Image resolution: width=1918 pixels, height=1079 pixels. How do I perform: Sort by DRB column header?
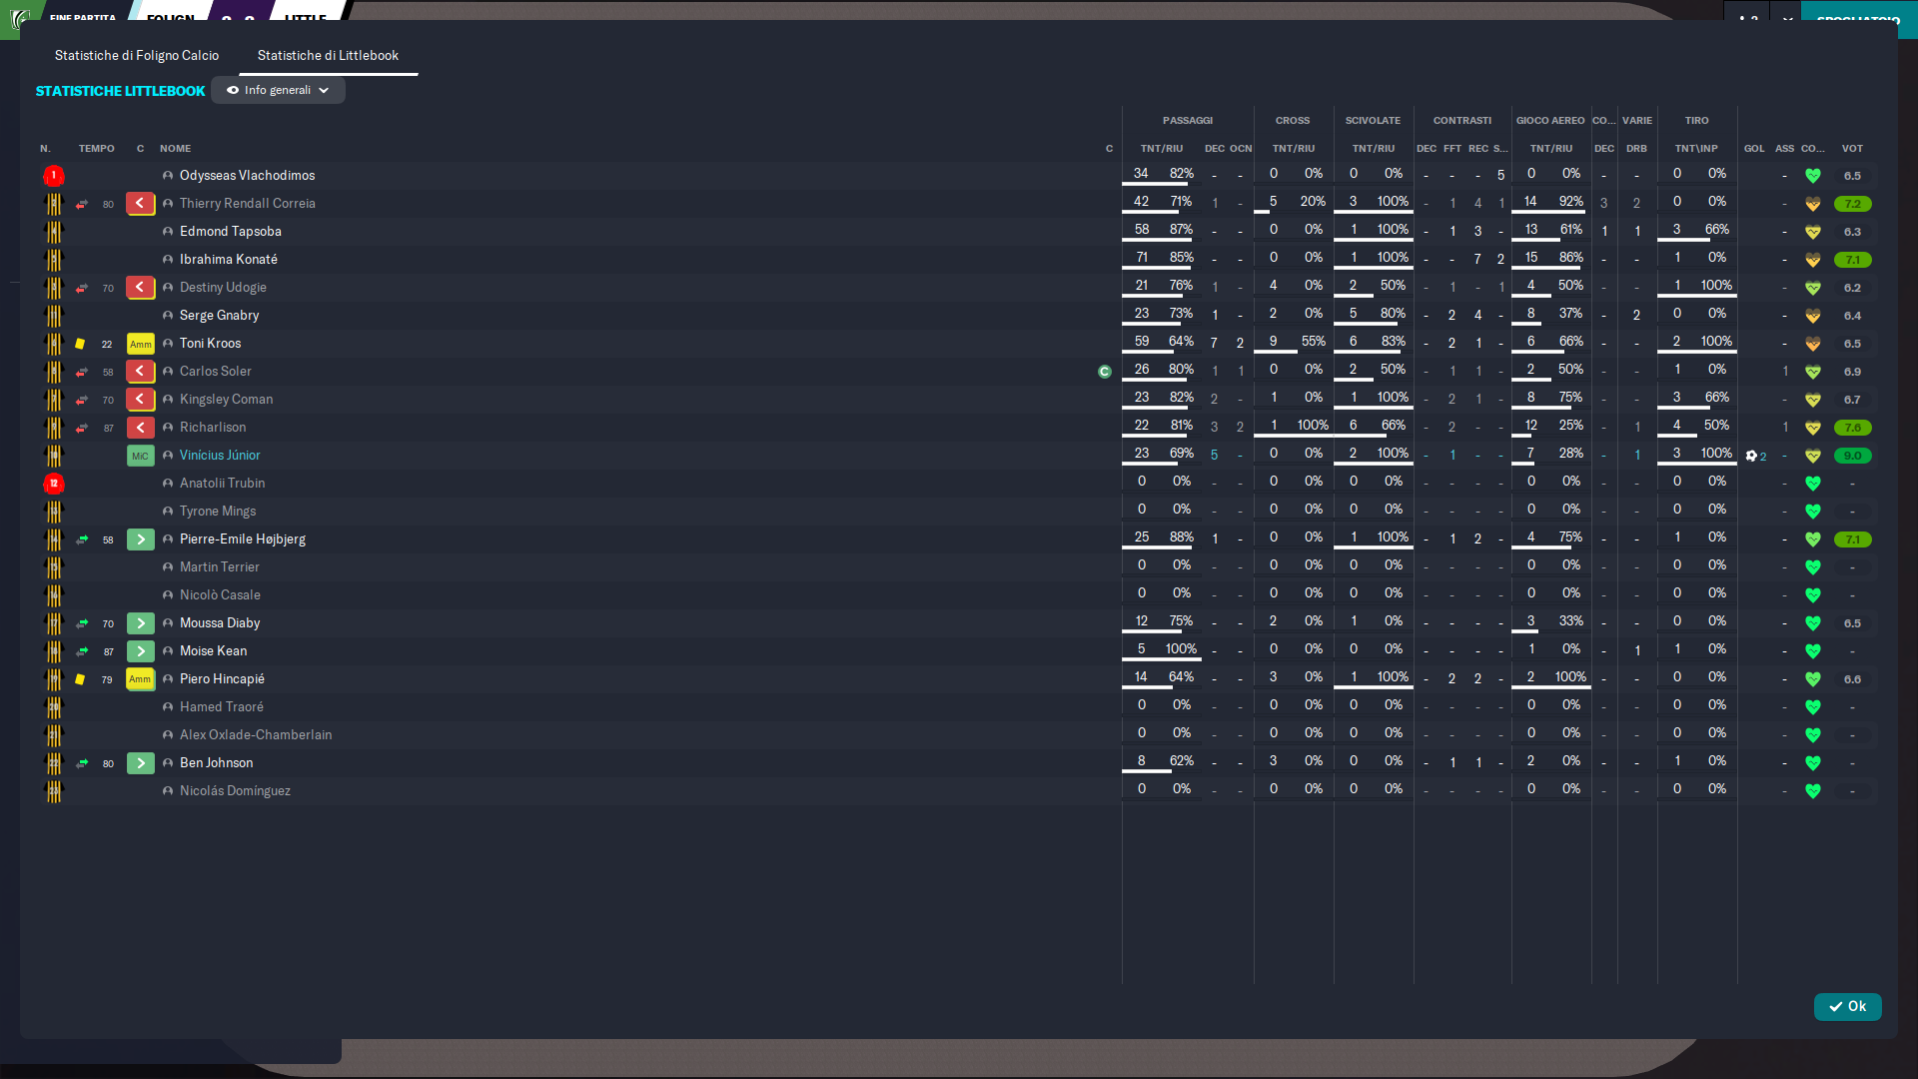point(1636,149)
